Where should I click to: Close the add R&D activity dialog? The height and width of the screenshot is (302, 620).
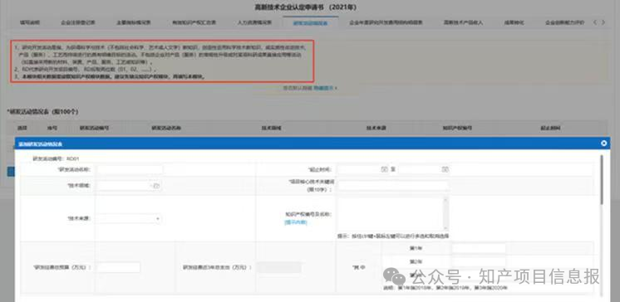[603, 144]
